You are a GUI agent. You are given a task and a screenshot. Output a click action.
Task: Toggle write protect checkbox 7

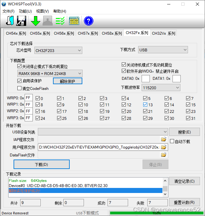coord(188,98)
